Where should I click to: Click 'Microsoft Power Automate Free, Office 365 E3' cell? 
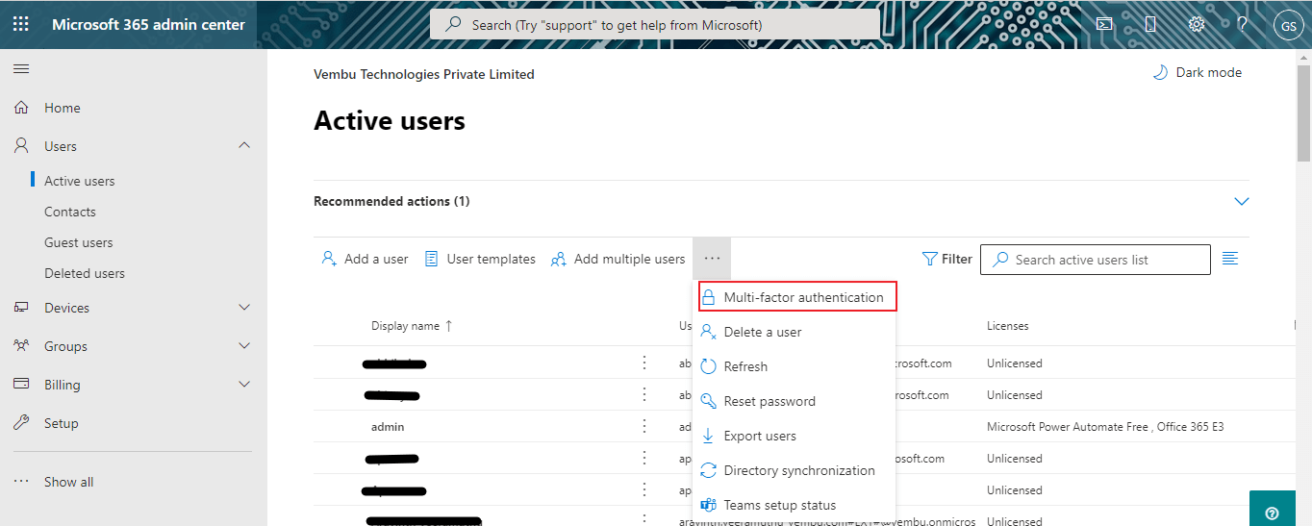pyautogui.click(x=1105, y=426)
